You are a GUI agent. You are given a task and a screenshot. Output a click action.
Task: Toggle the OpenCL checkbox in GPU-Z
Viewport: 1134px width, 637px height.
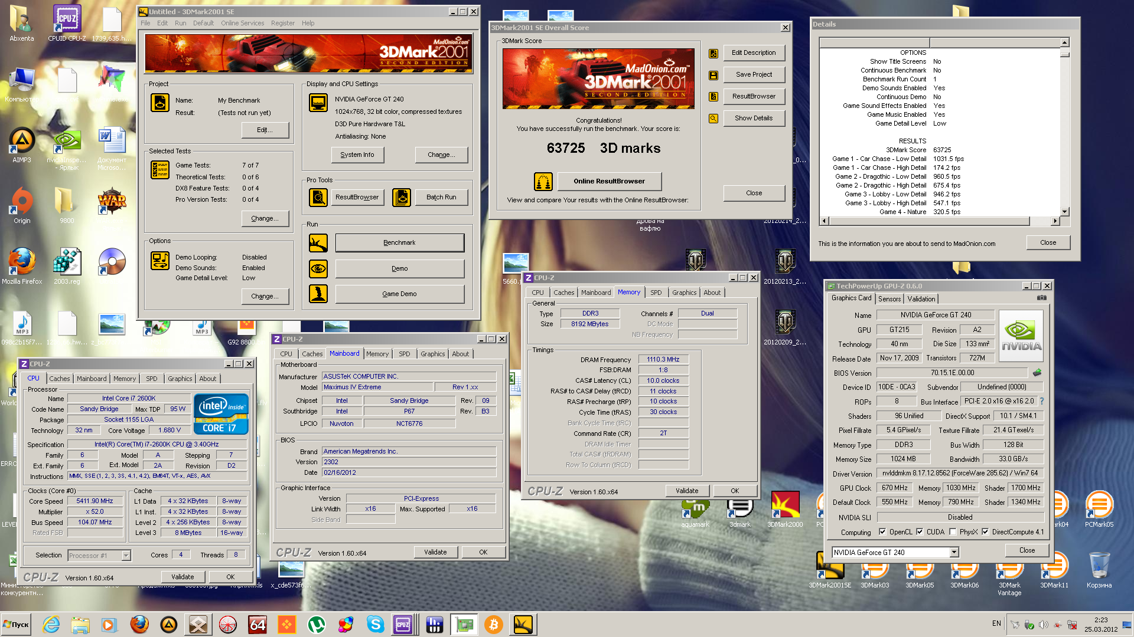[x=882, y=532]
